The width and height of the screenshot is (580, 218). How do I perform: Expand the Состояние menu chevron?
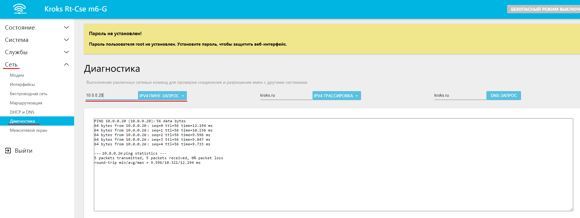(x=66, y=27)
